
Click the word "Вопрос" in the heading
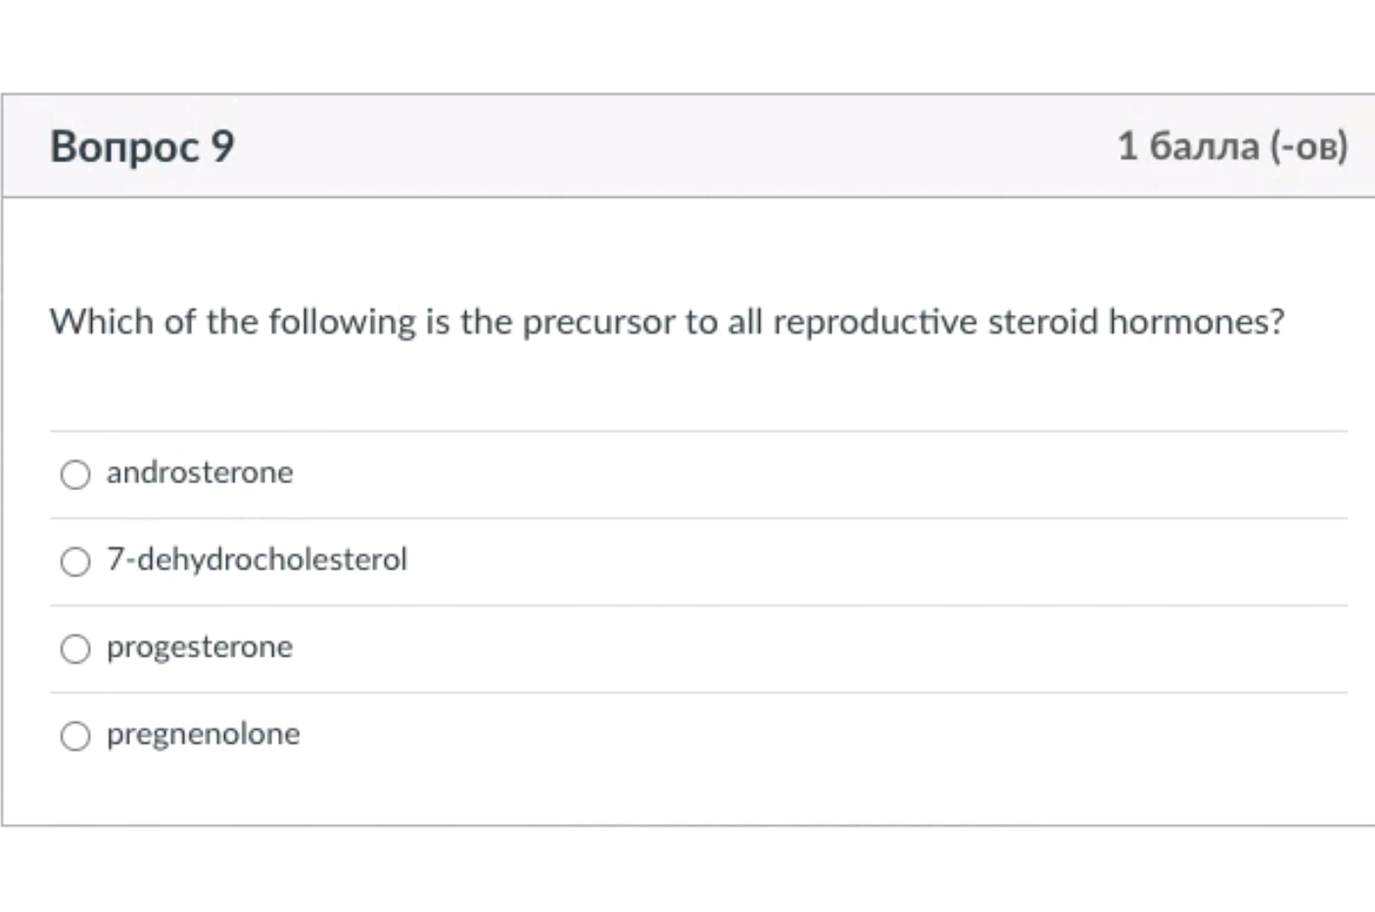coord(123,147)
